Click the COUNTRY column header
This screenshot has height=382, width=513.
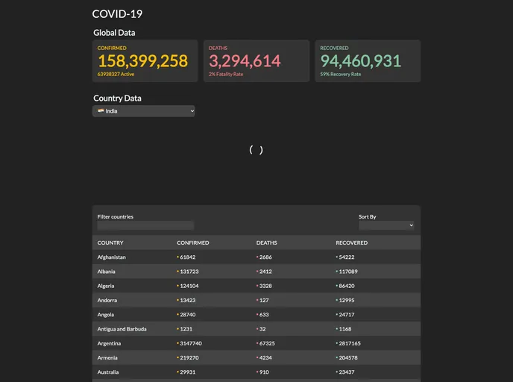(x=110, y=243)
